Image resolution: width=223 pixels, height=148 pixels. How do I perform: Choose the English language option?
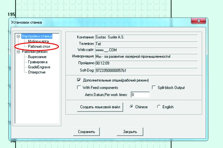tap(158, 107)
